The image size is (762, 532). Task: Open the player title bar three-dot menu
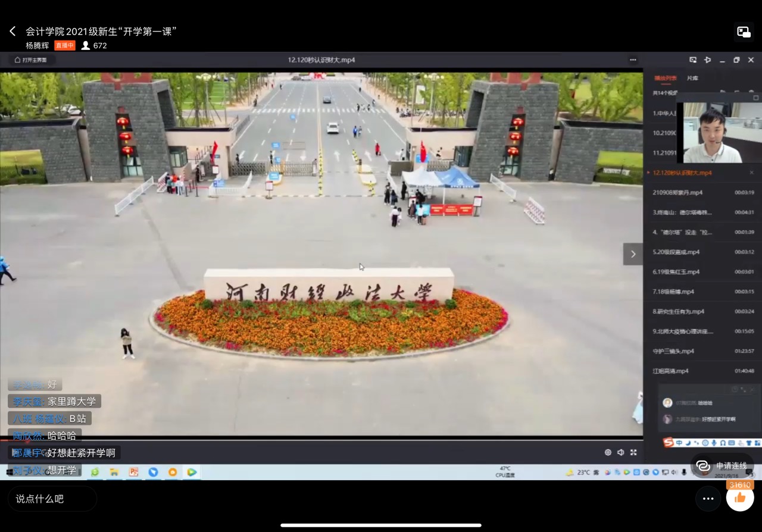(633, 60)
